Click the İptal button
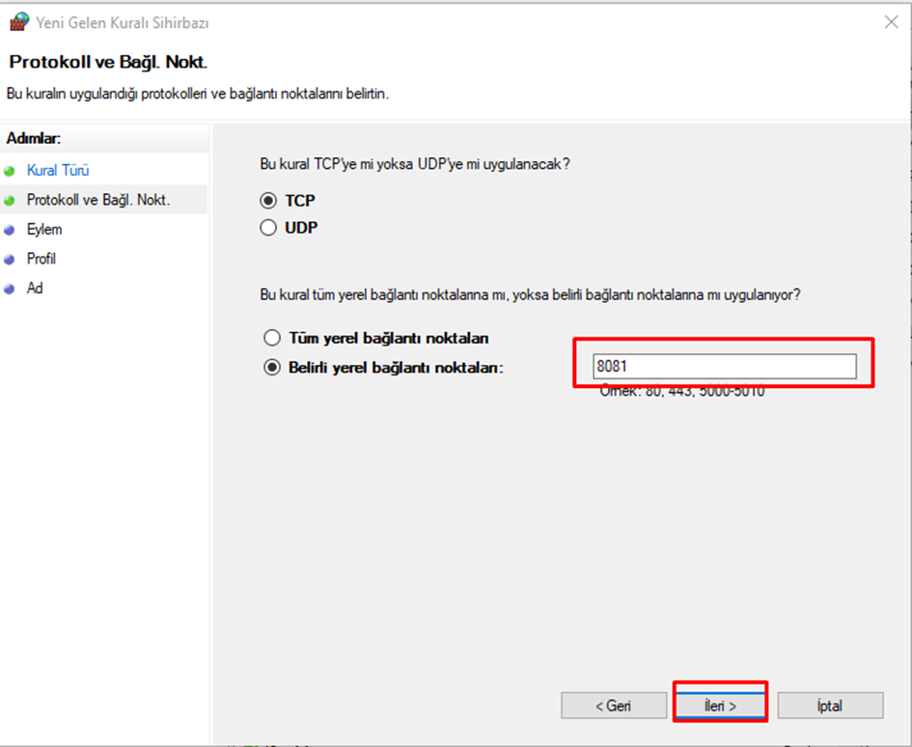Viewport: 912px width, 747px height. pyautogui.click(x=830, y=705)
